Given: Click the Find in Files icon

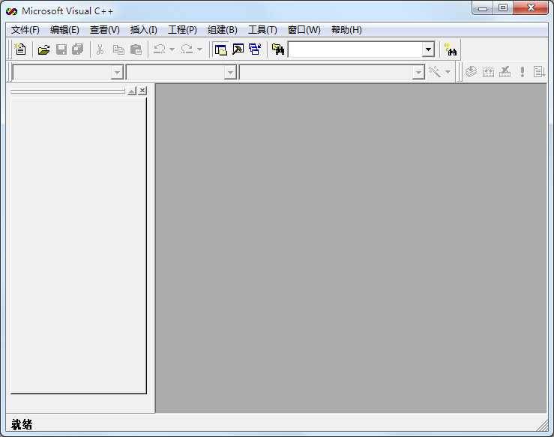Looking at the screenshot, I should click(x=278, y=49).
